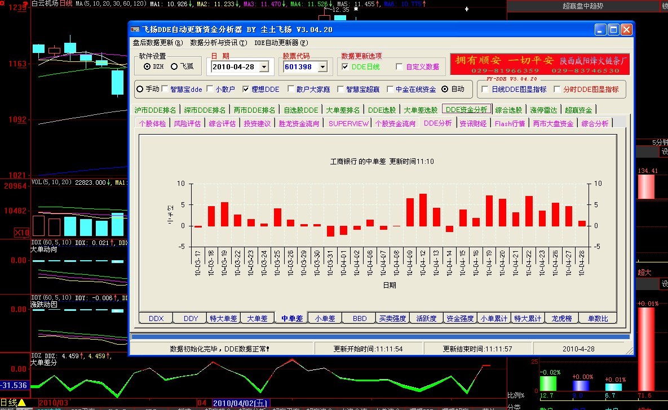This screenshot has width=668, height=410.
Task: Click the analyzer window's title bar app icon
Action: (x=135, y=29)
